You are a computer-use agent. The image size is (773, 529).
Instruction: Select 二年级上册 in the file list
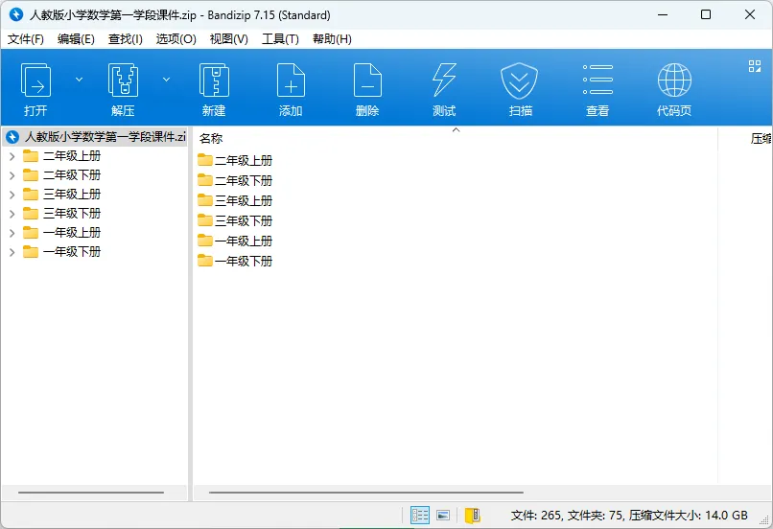click(x=235, y=161)
